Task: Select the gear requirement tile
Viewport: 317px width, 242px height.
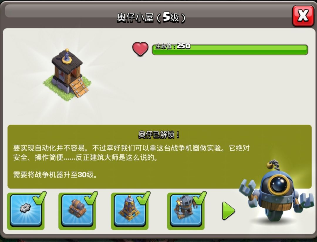Action: point(26,211)
